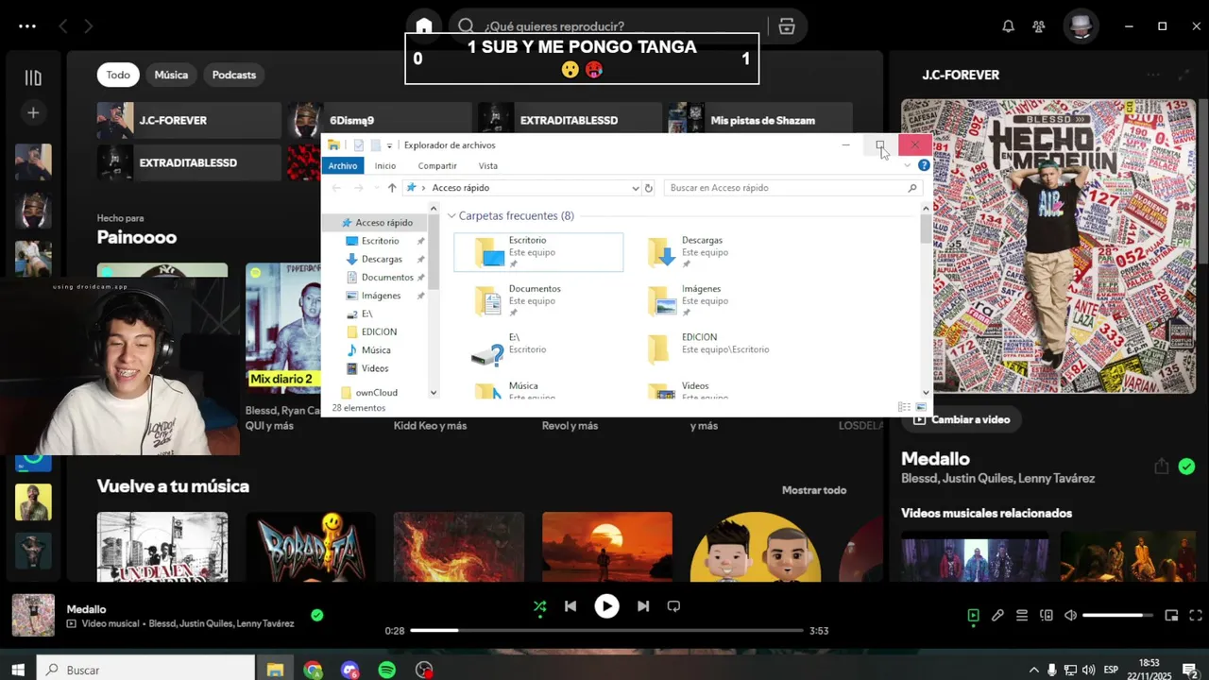The image size is (1209, 680).
Task: Create a new playlist with plus icon
Action: pos(33,113)
